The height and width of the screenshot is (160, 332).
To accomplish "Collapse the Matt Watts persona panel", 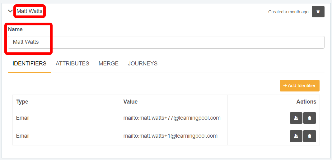I will pos(10,11).
